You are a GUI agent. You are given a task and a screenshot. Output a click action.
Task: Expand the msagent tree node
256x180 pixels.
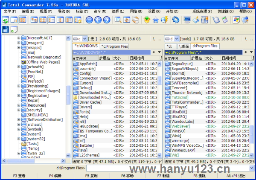(x=19, y=43)
